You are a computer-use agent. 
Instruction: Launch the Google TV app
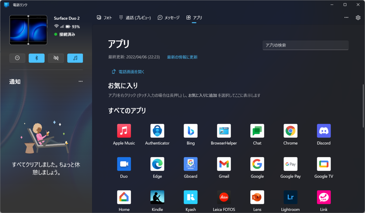[324, 164]
